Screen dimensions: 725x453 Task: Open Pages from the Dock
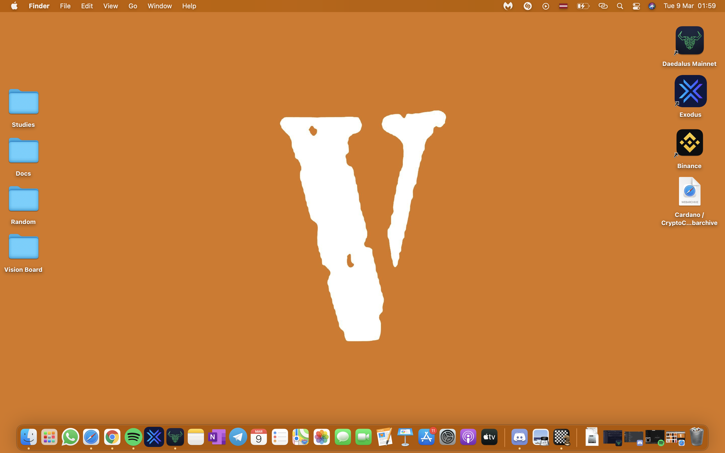385,437
